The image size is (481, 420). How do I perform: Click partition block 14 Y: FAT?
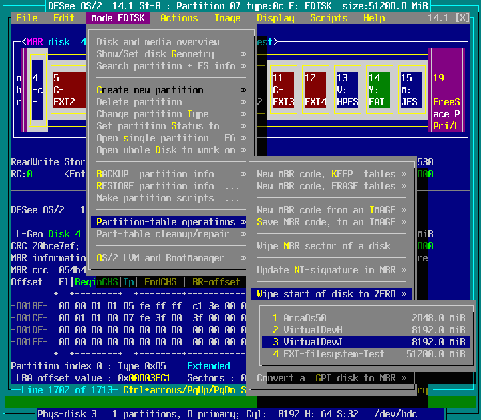(379, 90)
